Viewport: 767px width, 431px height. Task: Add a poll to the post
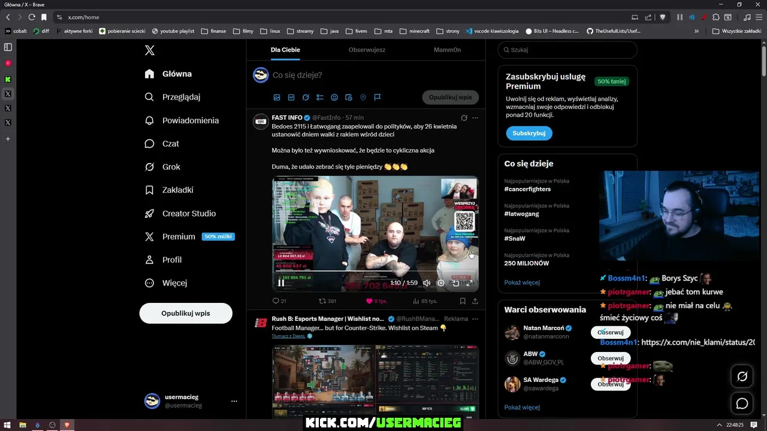tap(320, 97)
